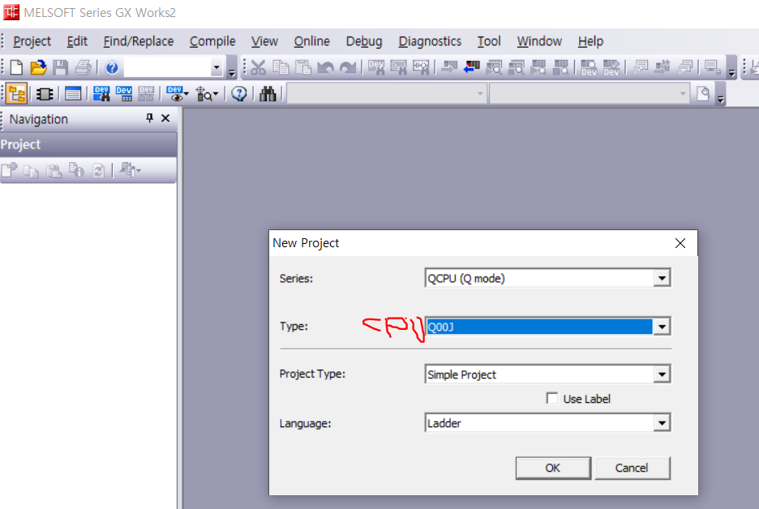Click the Help bubble question icon
The width and height of the screenshot is (759, 509).
click(x=239, y=94)
